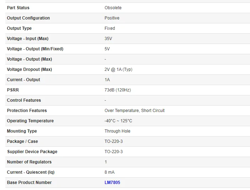
Task: Select the 73dB (120Hz) PSRR value
Action: (117, 90)
